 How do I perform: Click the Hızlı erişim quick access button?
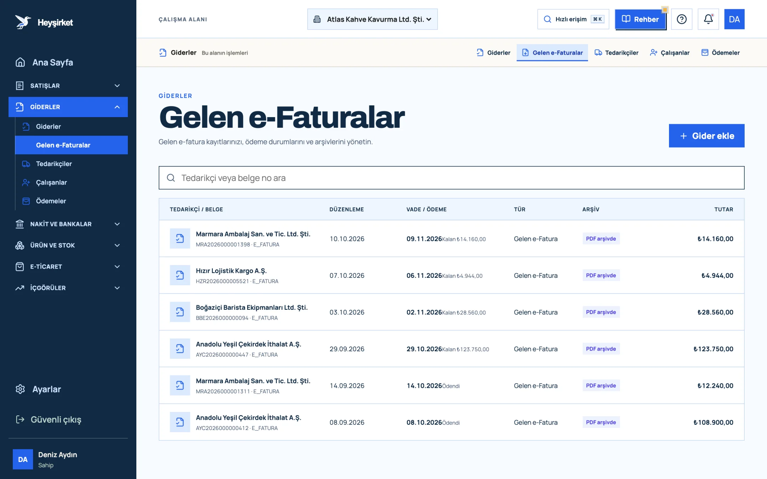click(573, 19)
